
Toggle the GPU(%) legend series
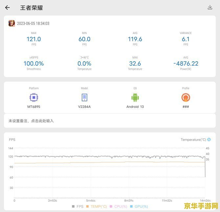[x=139, y=206]
